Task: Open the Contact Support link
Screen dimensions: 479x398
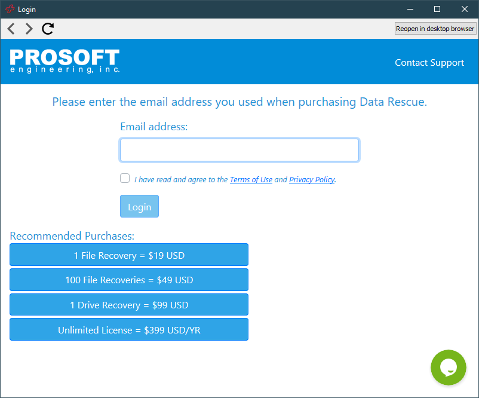Action: coord(429,63)
